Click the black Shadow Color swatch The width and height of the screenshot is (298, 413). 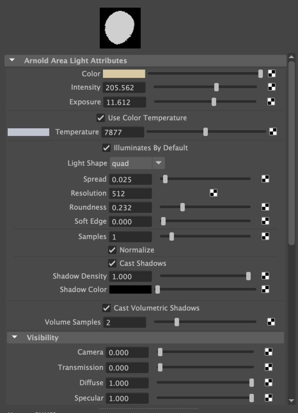click(x=130, y=290)
